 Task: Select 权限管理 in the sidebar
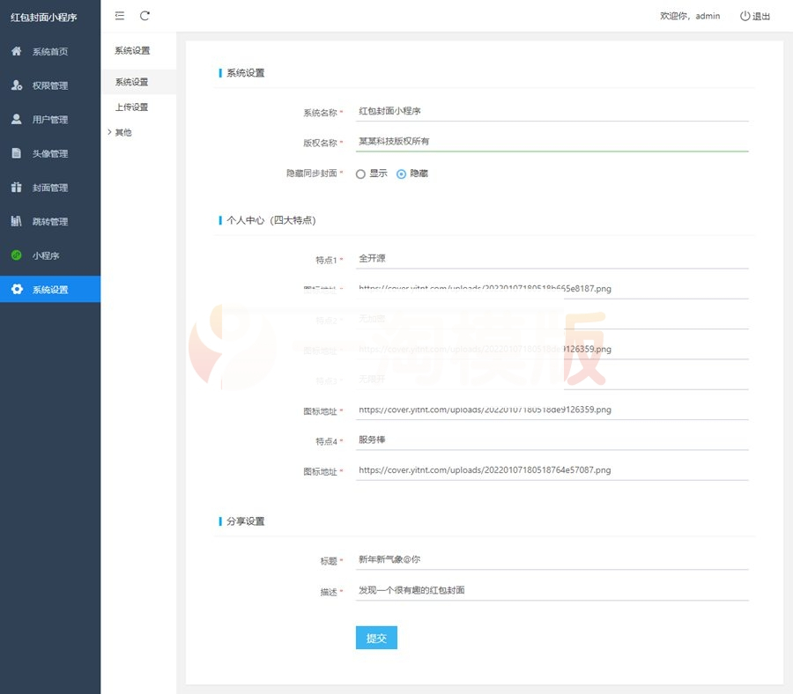point(50,85)
